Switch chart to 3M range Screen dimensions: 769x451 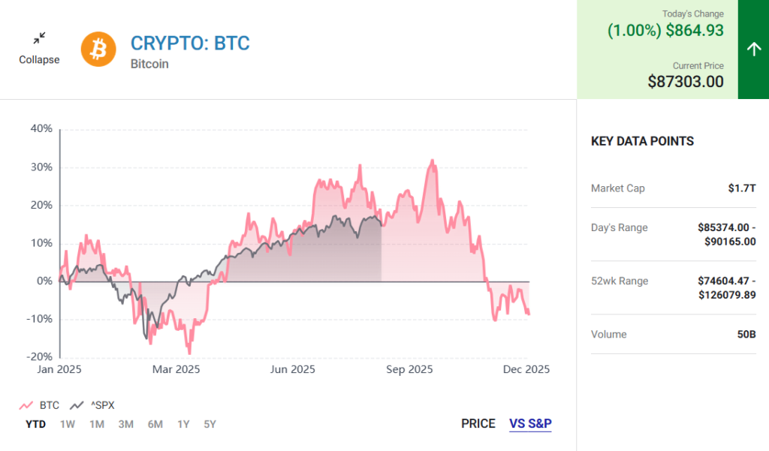tap(126, 424)
